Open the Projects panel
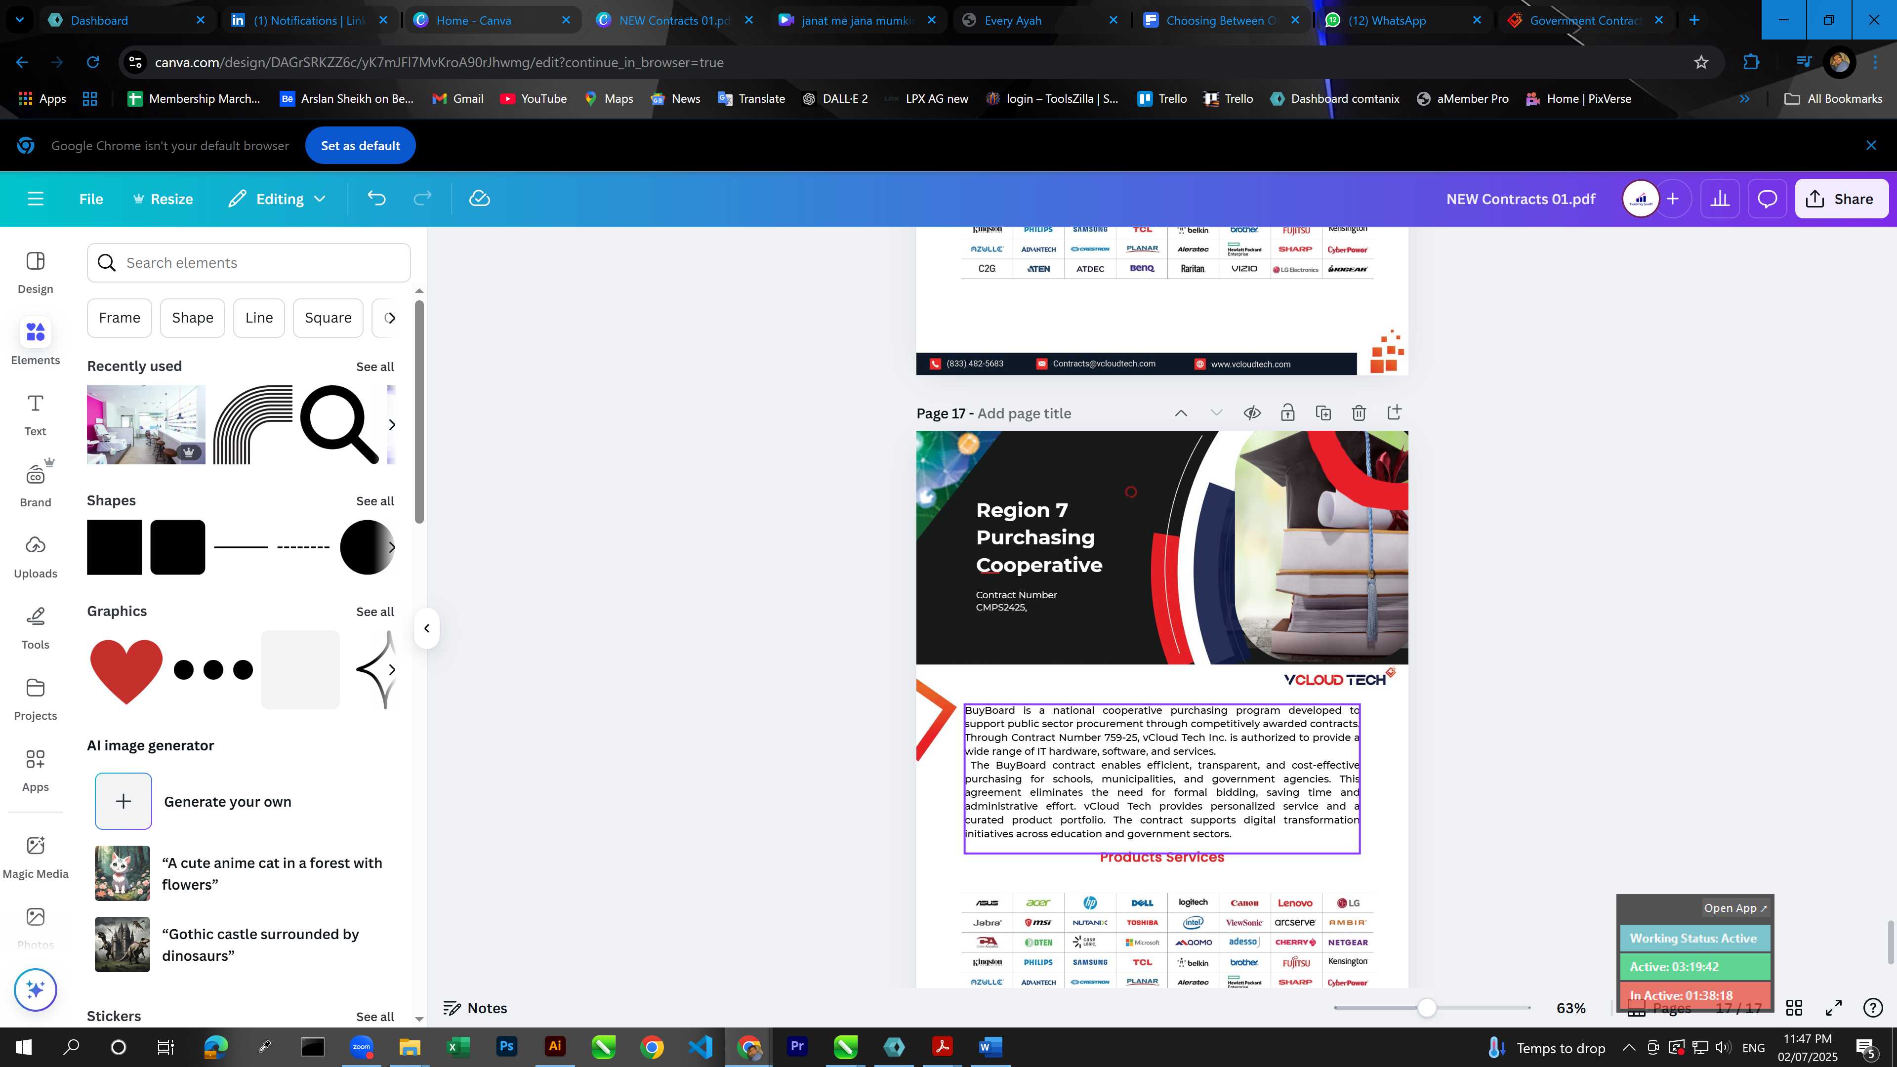Viewport: 1897px width, 1067px height. point(36,699)
